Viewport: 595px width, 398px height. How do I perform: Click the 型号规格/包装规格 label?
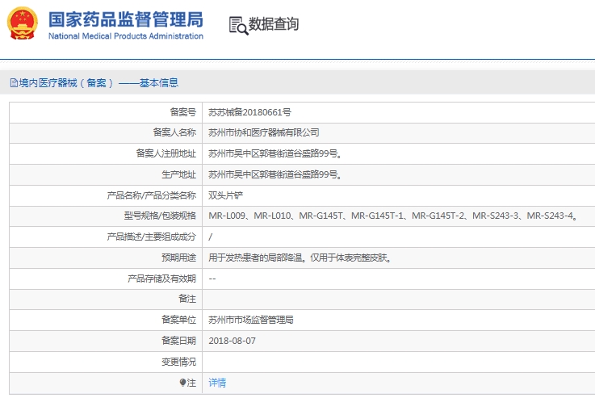(160, 216)
